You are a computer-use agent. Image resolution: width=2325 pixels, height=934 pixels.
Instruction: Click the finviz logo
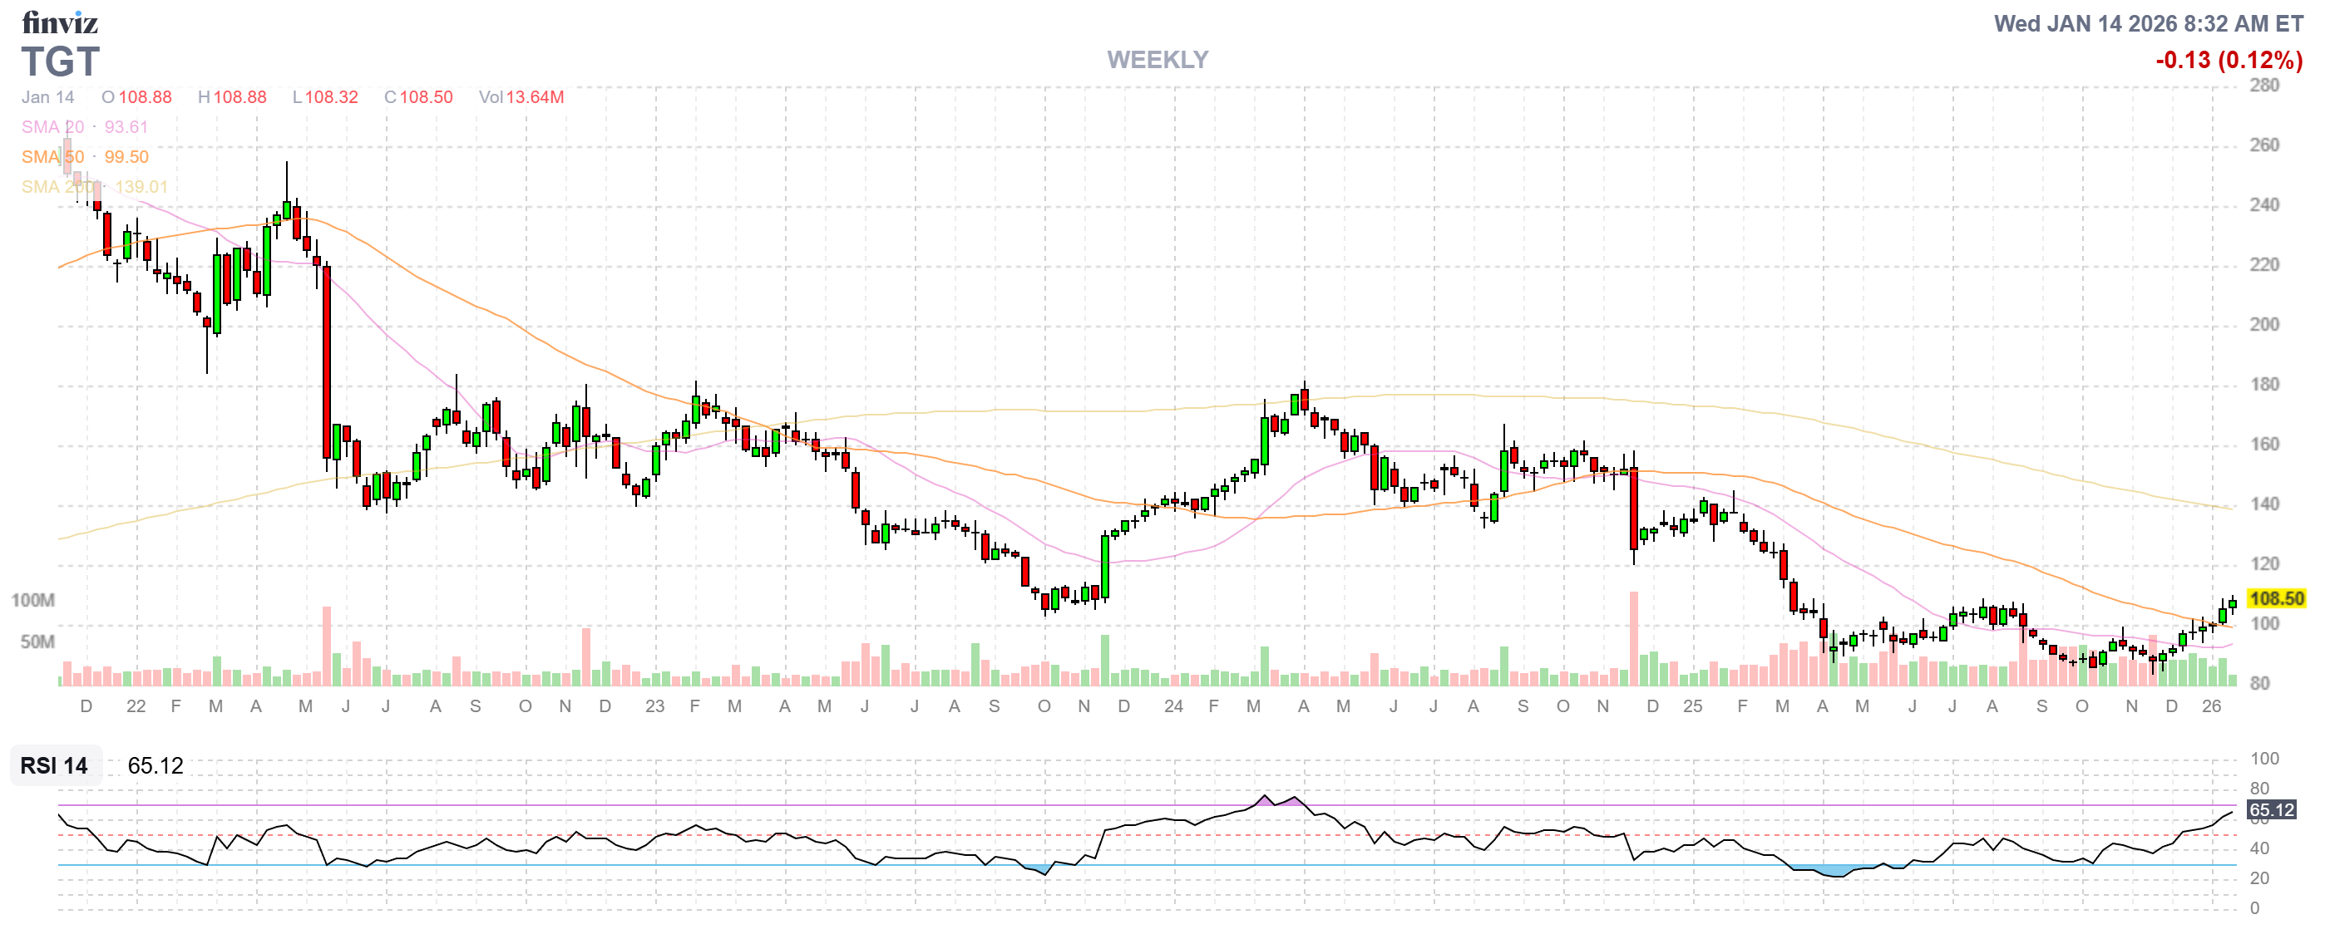60,22
